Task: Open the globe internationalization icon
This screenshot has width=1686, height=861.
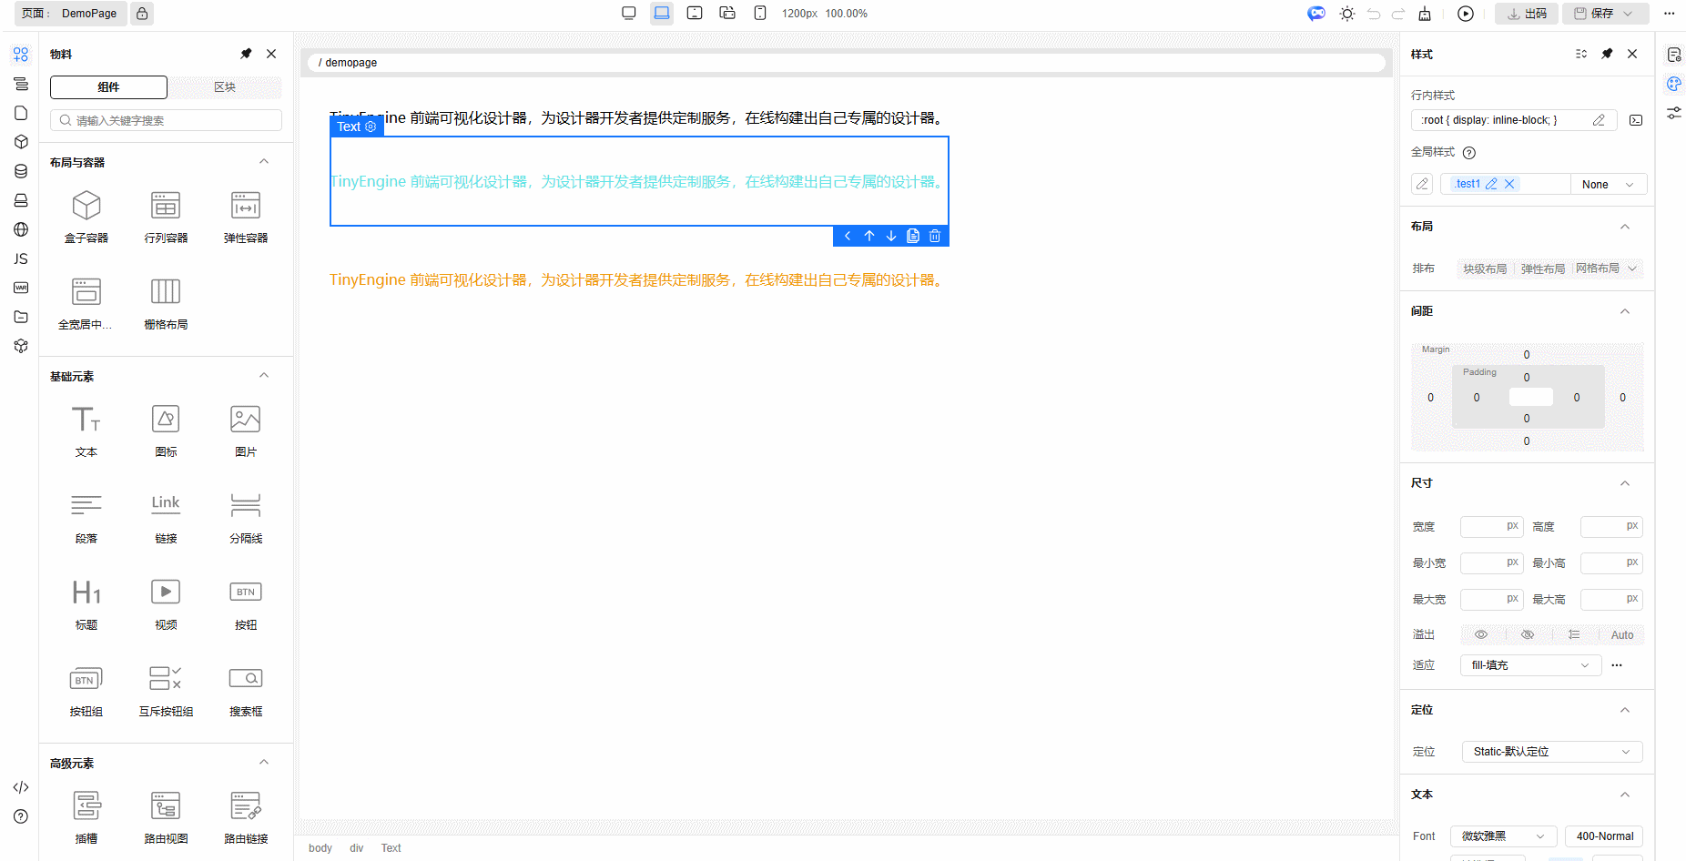Action: [x=21, y=229]
